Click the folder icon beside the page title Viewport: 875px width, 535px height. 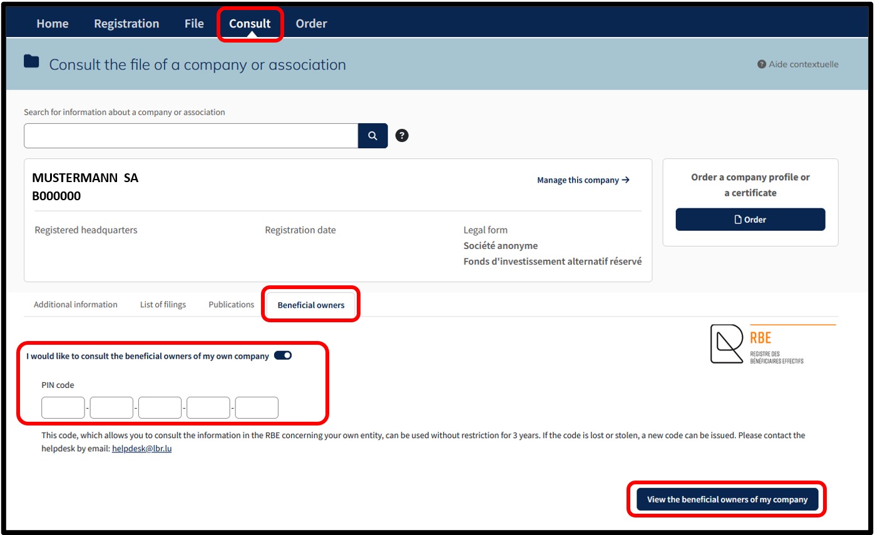click(x=31, y=61)
